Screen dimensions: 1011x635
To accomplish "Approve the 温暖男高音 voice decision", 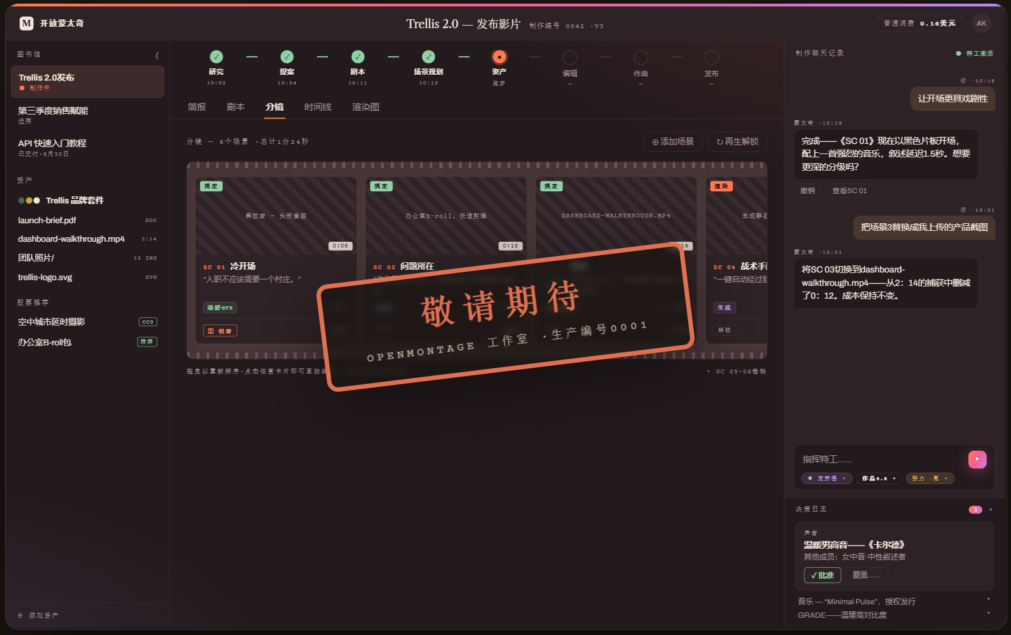I will coord(822,576).
